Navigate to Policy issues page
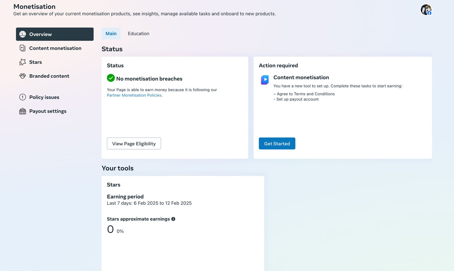This screenshot has height=271, width=454. [44, 97]
